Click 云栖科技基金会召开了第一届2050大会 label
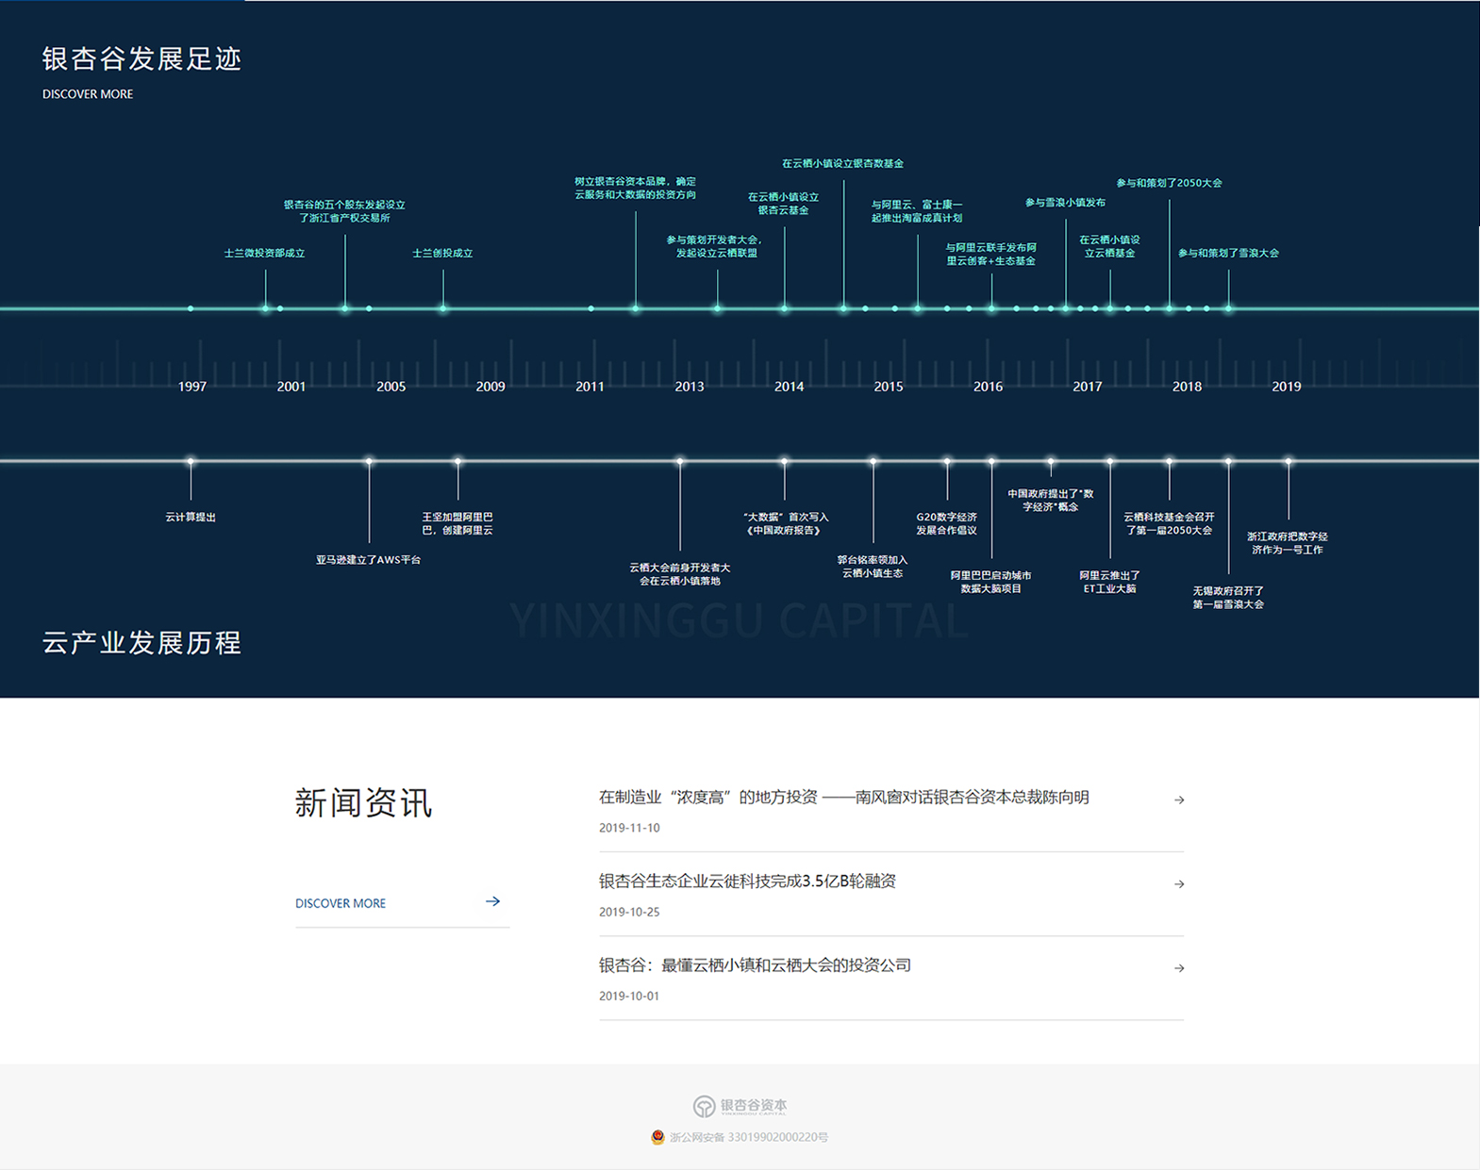The image size is (1480, 1170). [x=1169, y=523]
